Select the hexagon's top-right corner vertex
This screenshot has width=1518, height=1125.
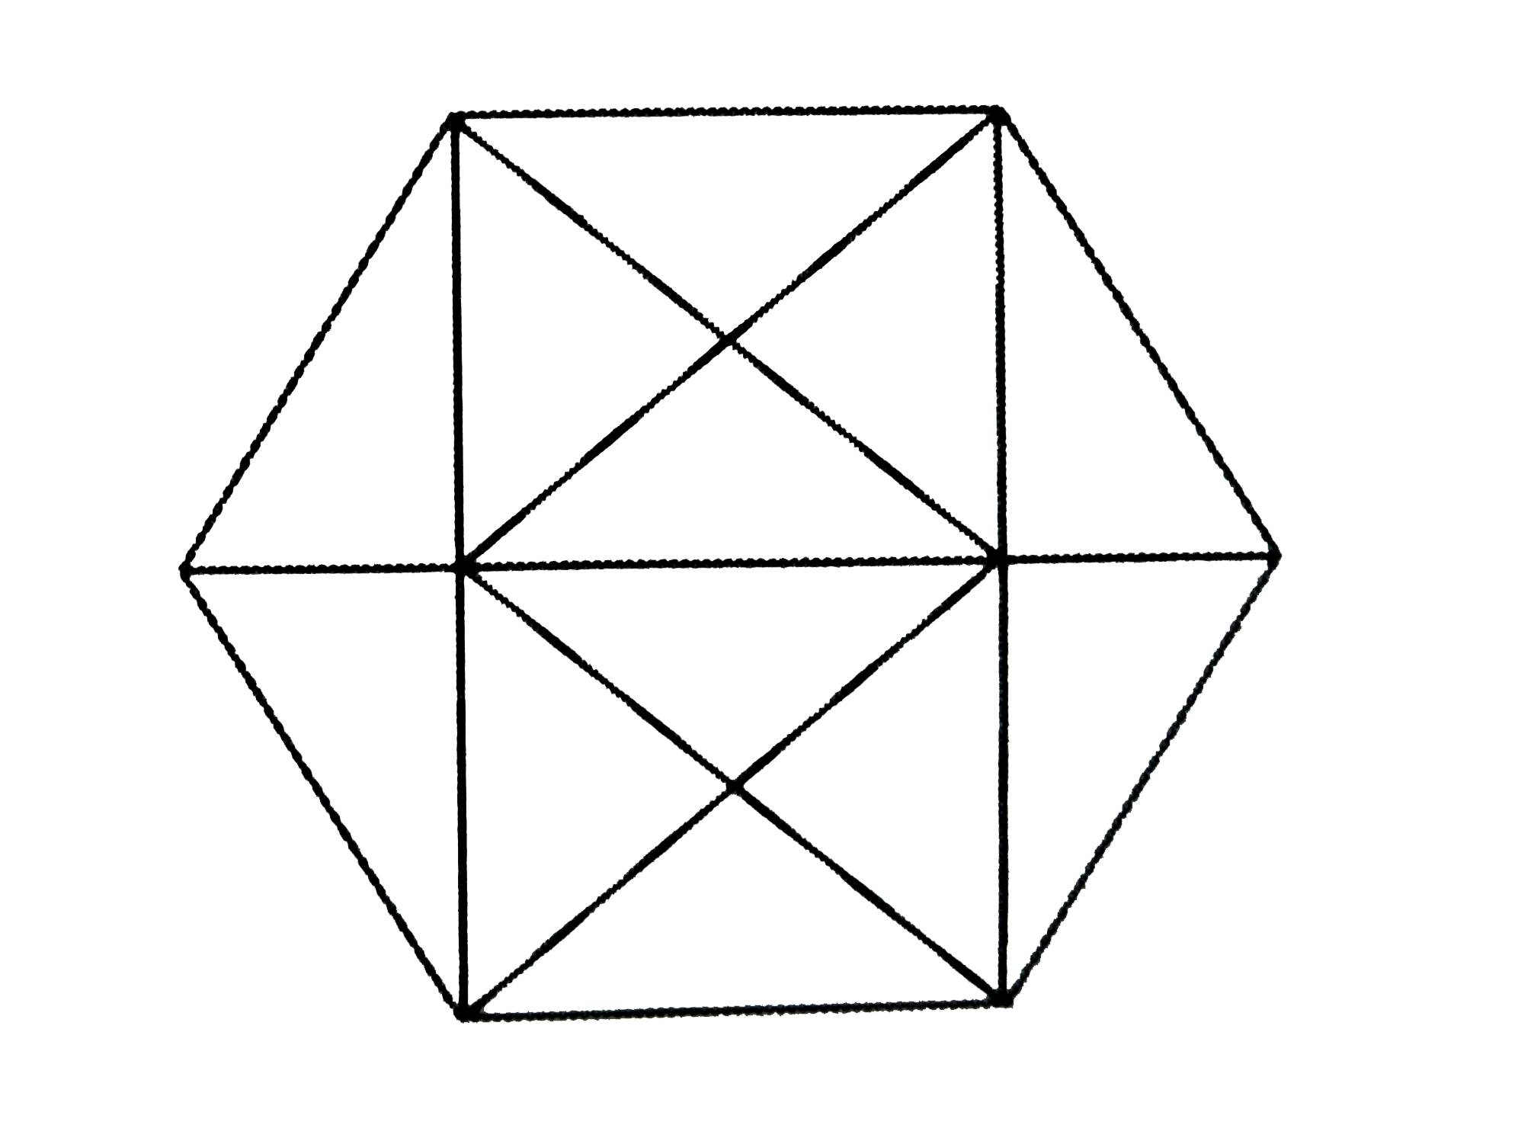tap(998, 114)
